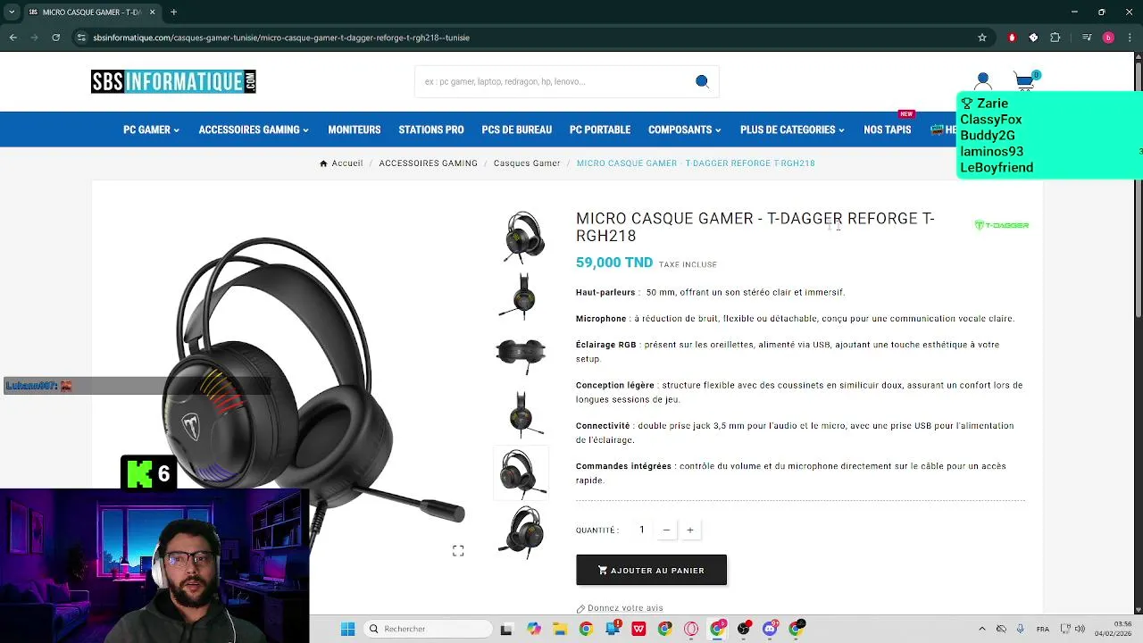Click Ajouter au panier button
Screen dimensions: 1143x643
(x=651, y=571)
